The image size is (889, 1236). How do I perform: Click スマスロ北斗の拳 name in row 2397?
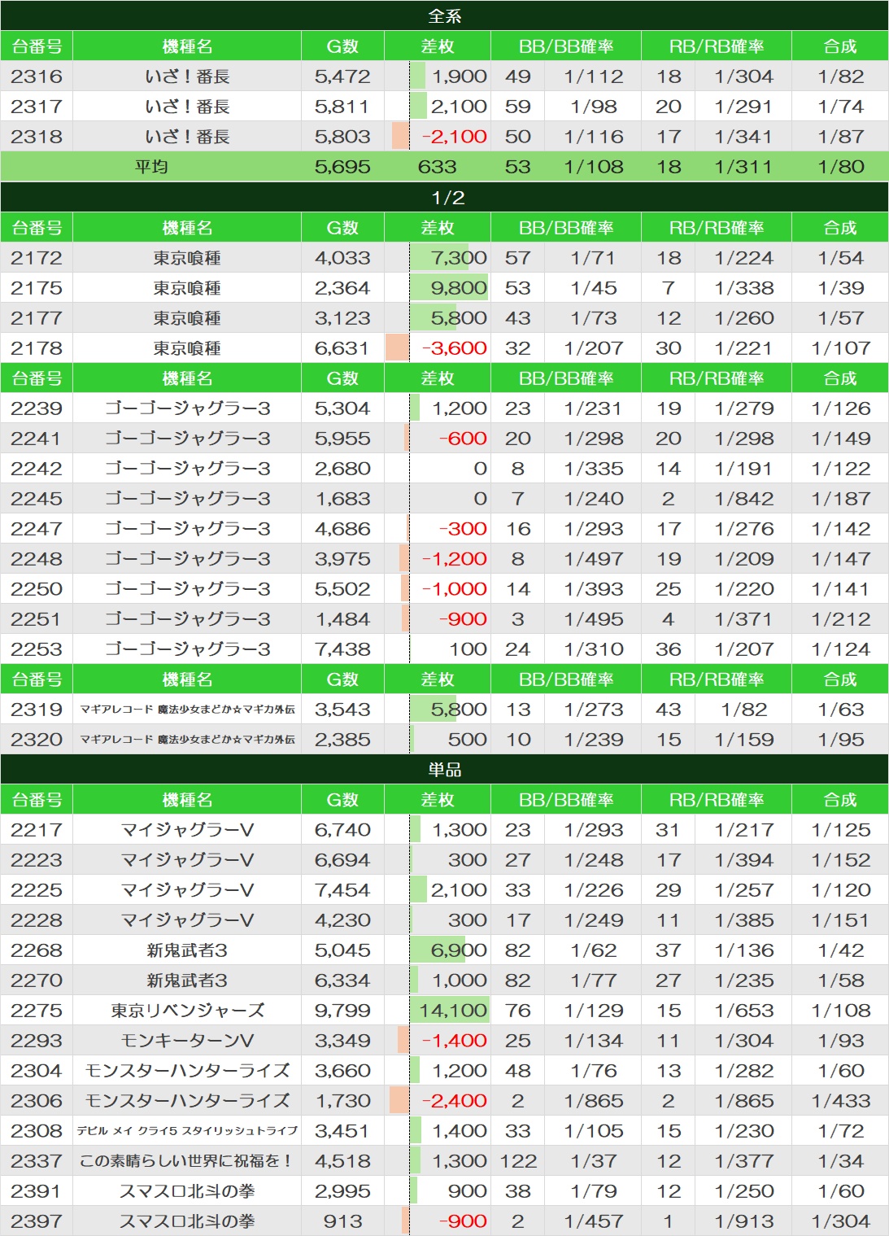(x=187, y=1221)
